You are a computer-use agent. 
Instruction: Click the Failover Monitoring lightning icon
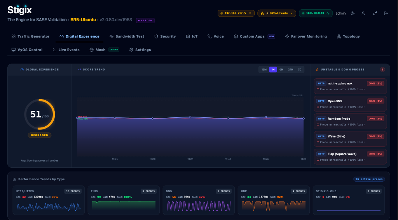[x=287, y=36]
